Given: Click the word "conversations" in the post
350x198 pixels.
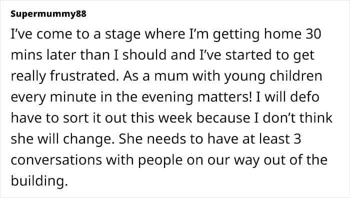Looking at the screenshot, I should click(56, 160).
